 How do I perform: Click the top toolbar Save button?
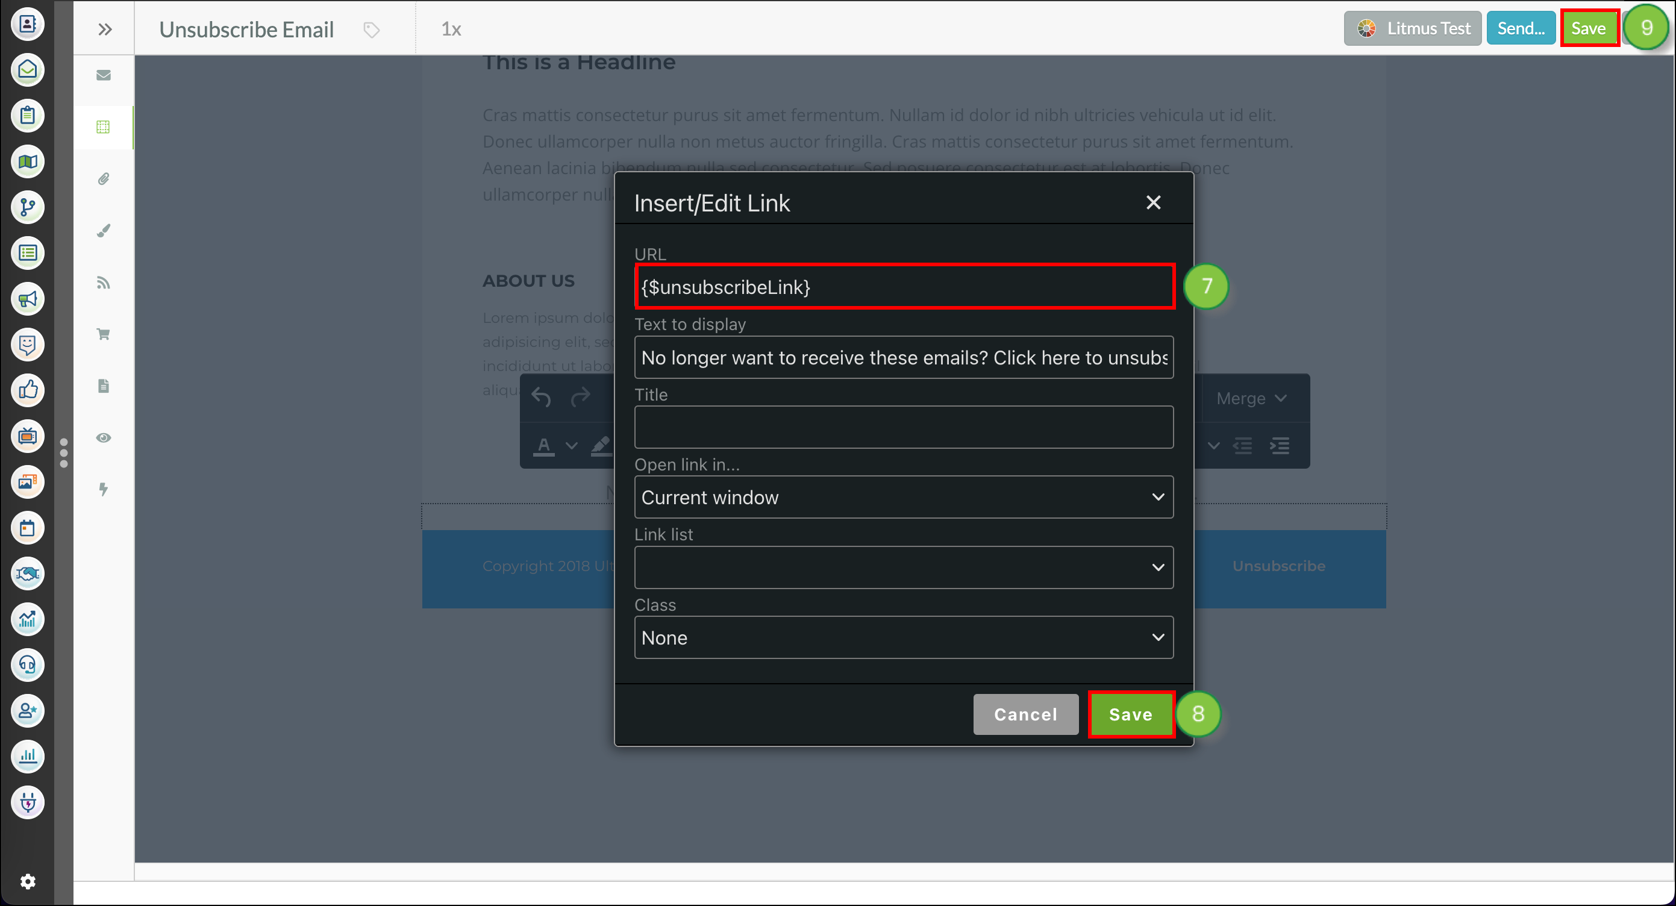pyautogui.click(x=1589, y=29)
